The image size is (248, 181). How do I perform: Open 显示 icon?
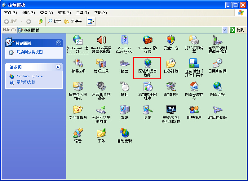148,109
